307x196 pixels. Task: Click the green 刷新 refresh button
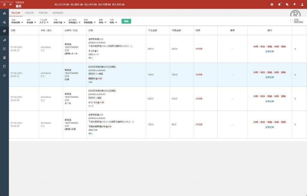pyautogui.click(x=126, y=21)
